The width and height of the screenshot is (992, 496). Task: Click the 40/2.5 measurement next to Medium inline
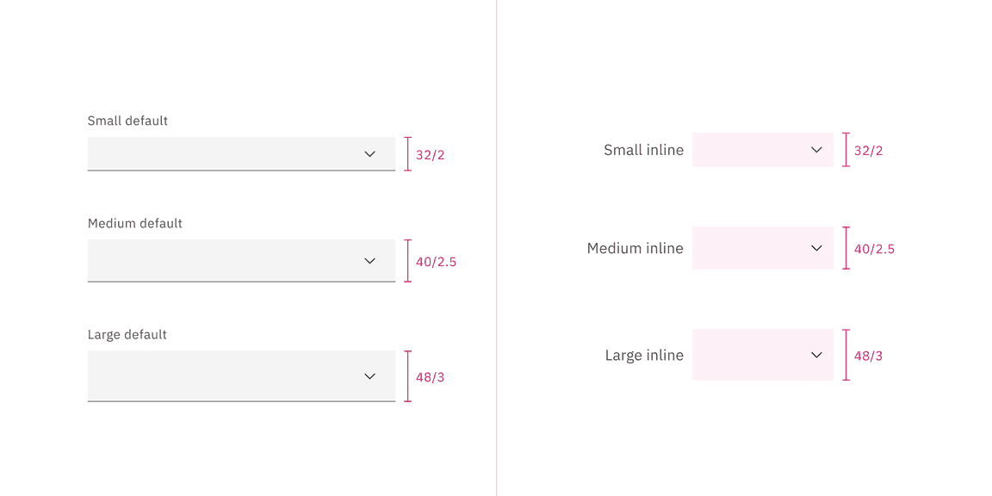point(873,248)
